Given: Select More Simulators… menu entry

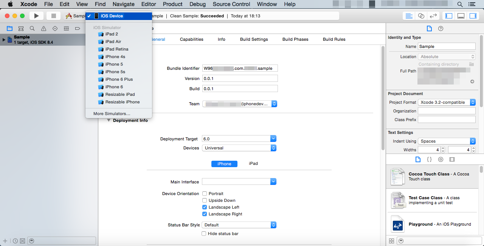Looking at the screenshot, I should point(119,114).
